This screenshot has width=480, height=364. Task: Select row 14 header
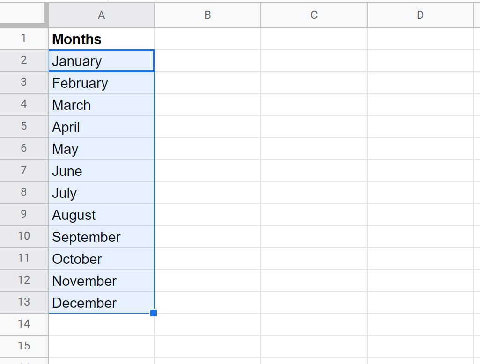(x=23, y=324)
